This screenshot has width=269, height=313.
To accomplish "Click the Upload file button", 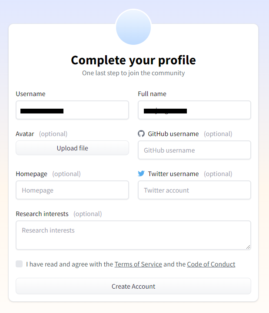I will (72, 148).
